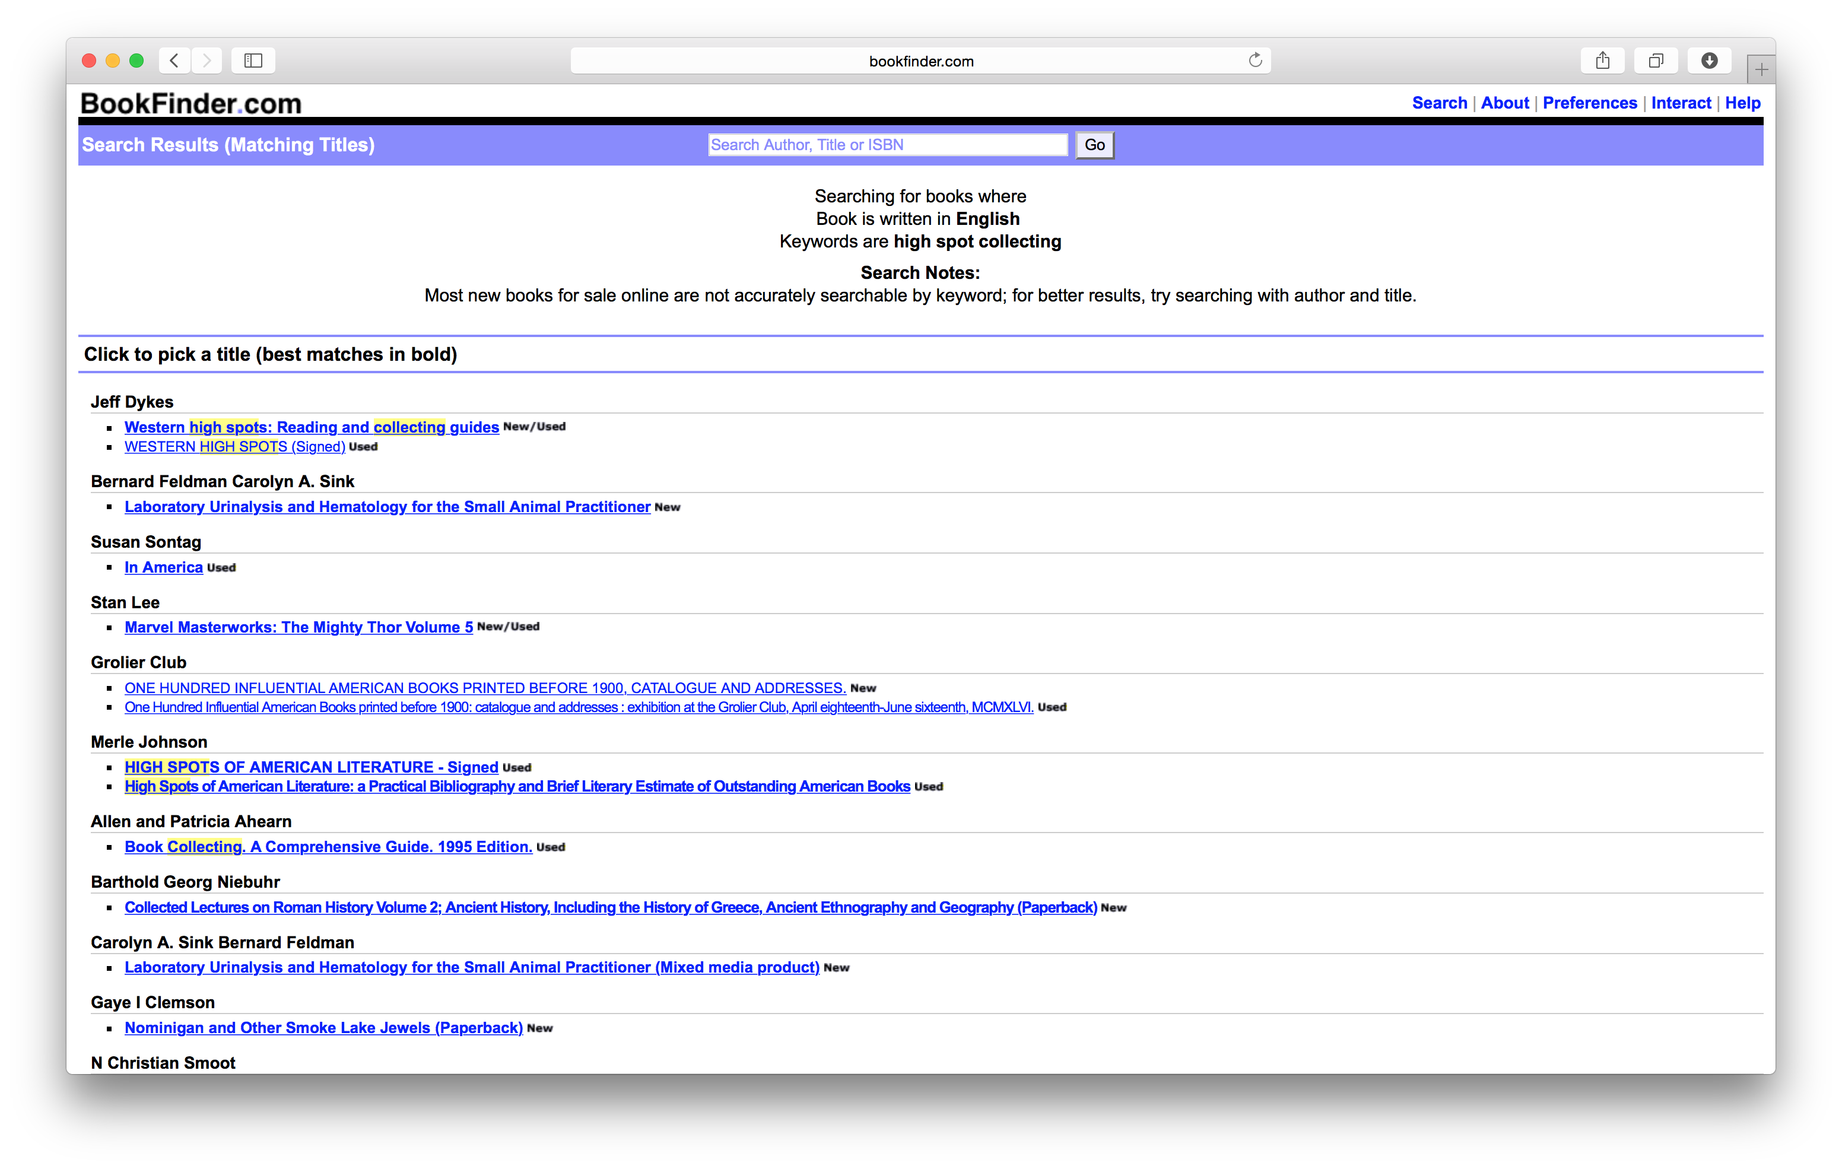Open Book Collecting. A Comprehensive Guide link

[x=328, y=847]
